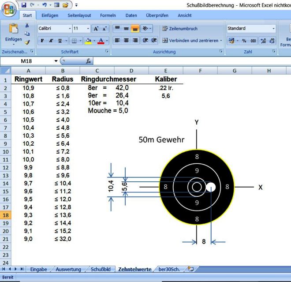Click the insert function fx icon
Image resolution: width=291 pixels, height=282 pixels.
point(89,61)
